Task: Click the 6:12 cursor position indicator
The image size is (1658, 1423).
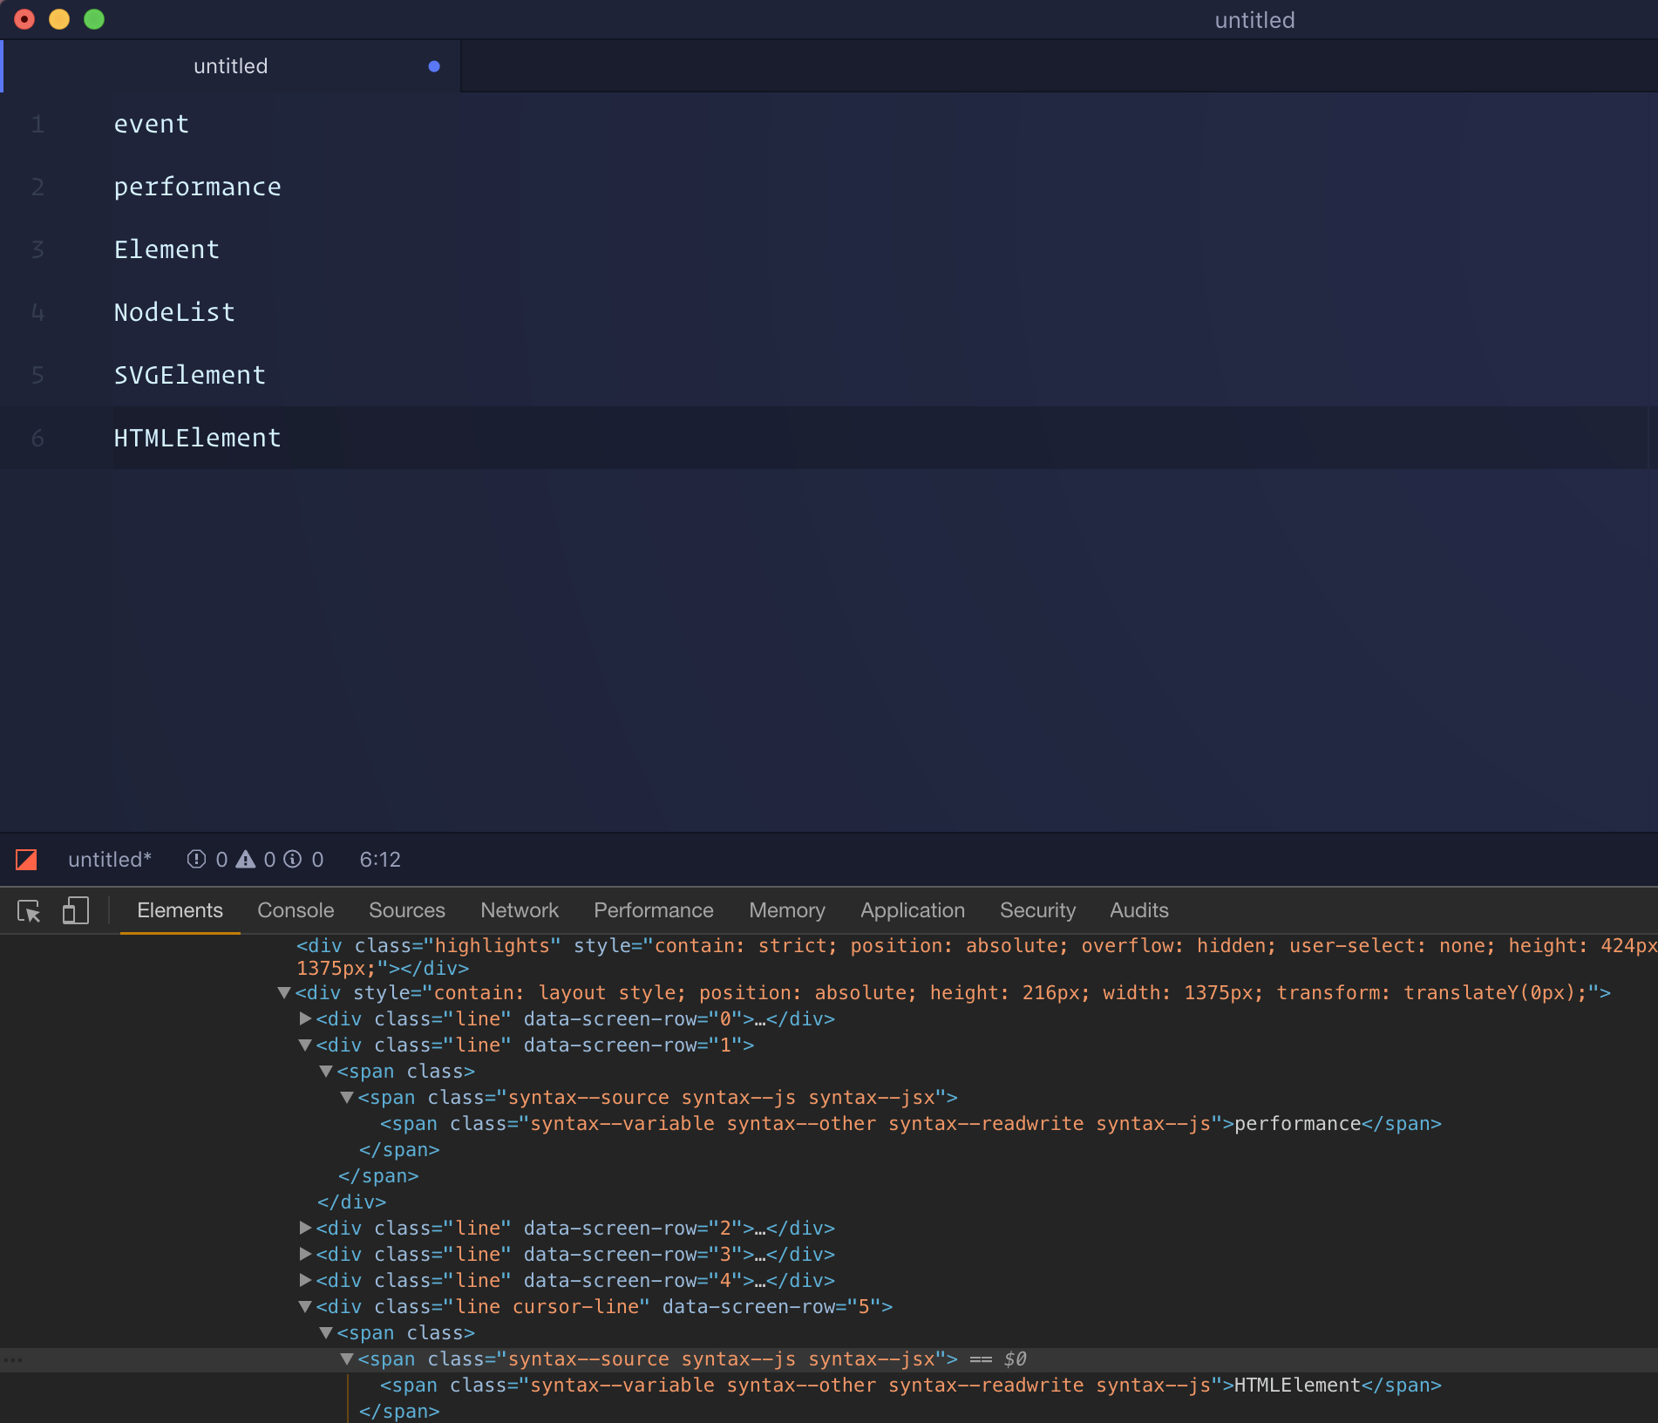Action: tap(380, 860)
